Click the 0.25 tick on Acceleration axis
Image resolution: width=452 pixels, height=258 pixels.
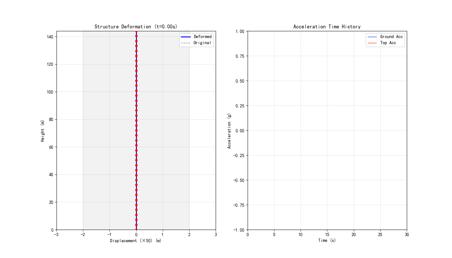tap(240, 106)
